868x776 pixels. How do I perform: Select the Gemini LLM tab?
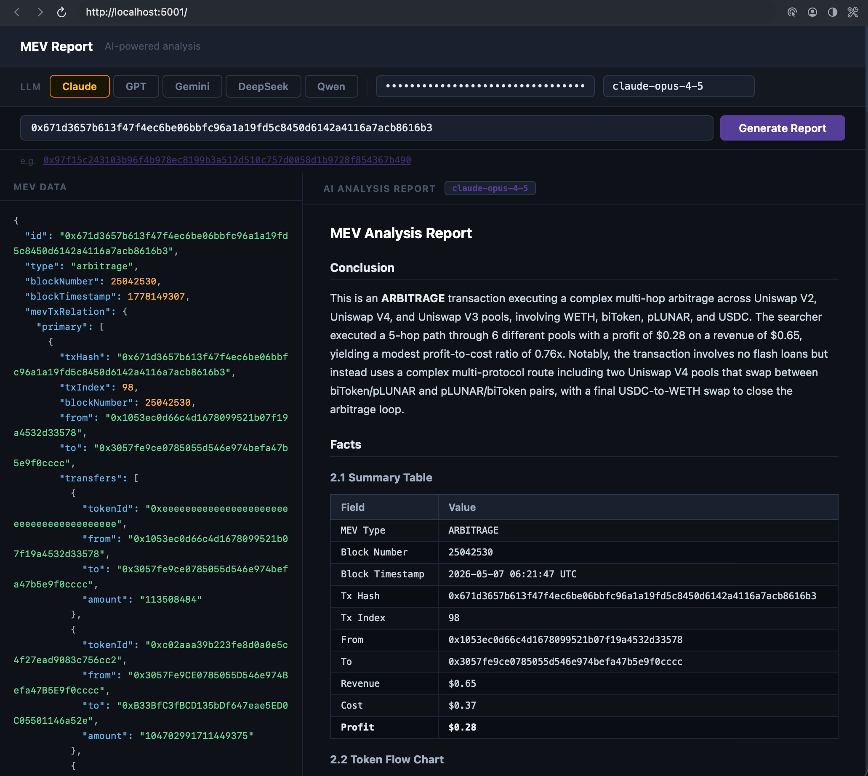tap(192, 86)
